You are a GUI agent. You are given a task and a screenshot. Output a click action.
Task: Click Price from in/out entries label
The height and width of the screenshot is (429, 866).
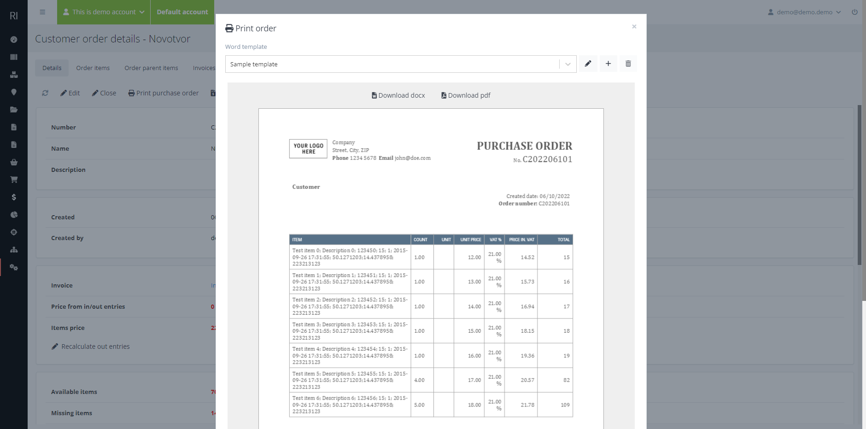coord(88,306)
